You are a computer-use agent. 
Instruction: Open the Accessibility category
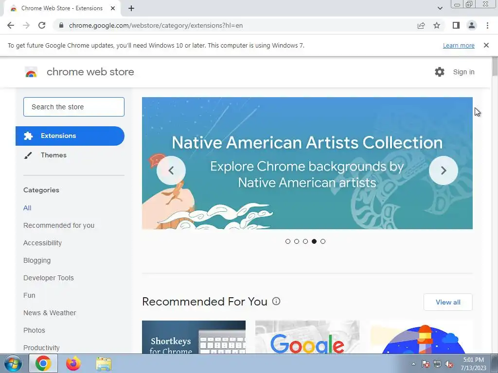pyautogui.click(x=42, y=243)
